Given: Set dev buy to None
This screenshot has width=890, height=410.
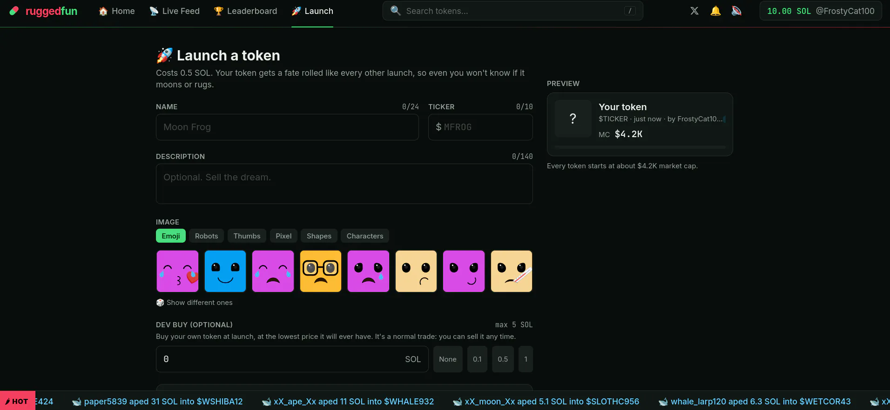Looking at the screenshot, I should [x=448, y=359].
